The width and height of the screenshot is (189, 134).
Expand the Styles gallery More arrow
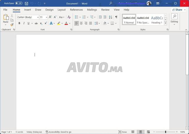coord(166,23)
